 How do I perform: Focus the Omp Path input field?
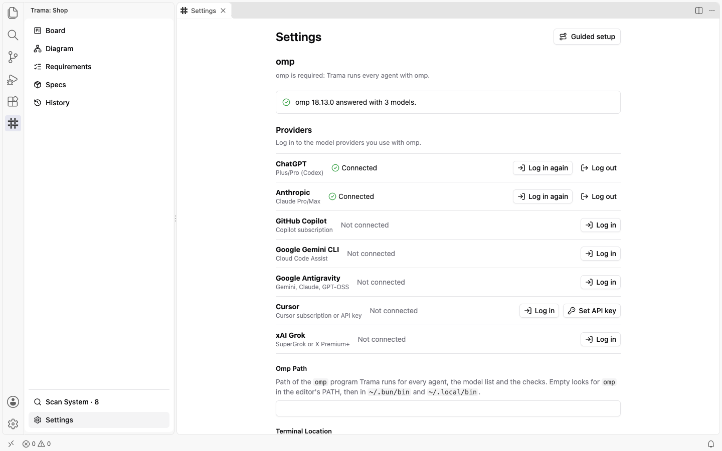pyautogui.click(x=448, y=408)
